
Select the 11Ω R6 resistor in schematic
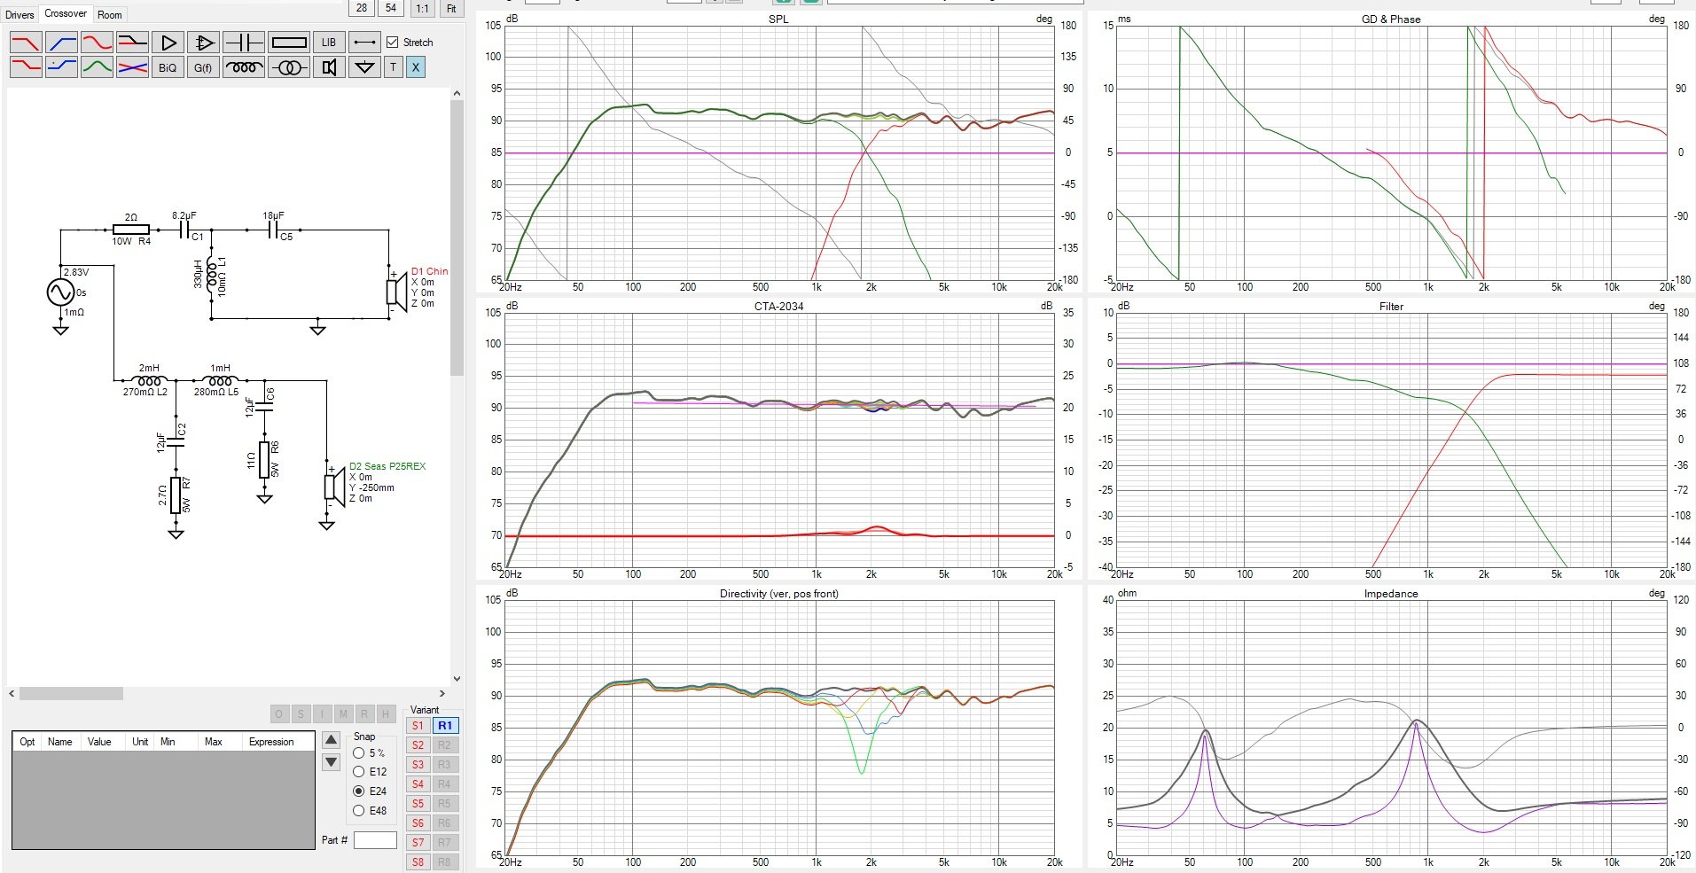pos(264,459)
